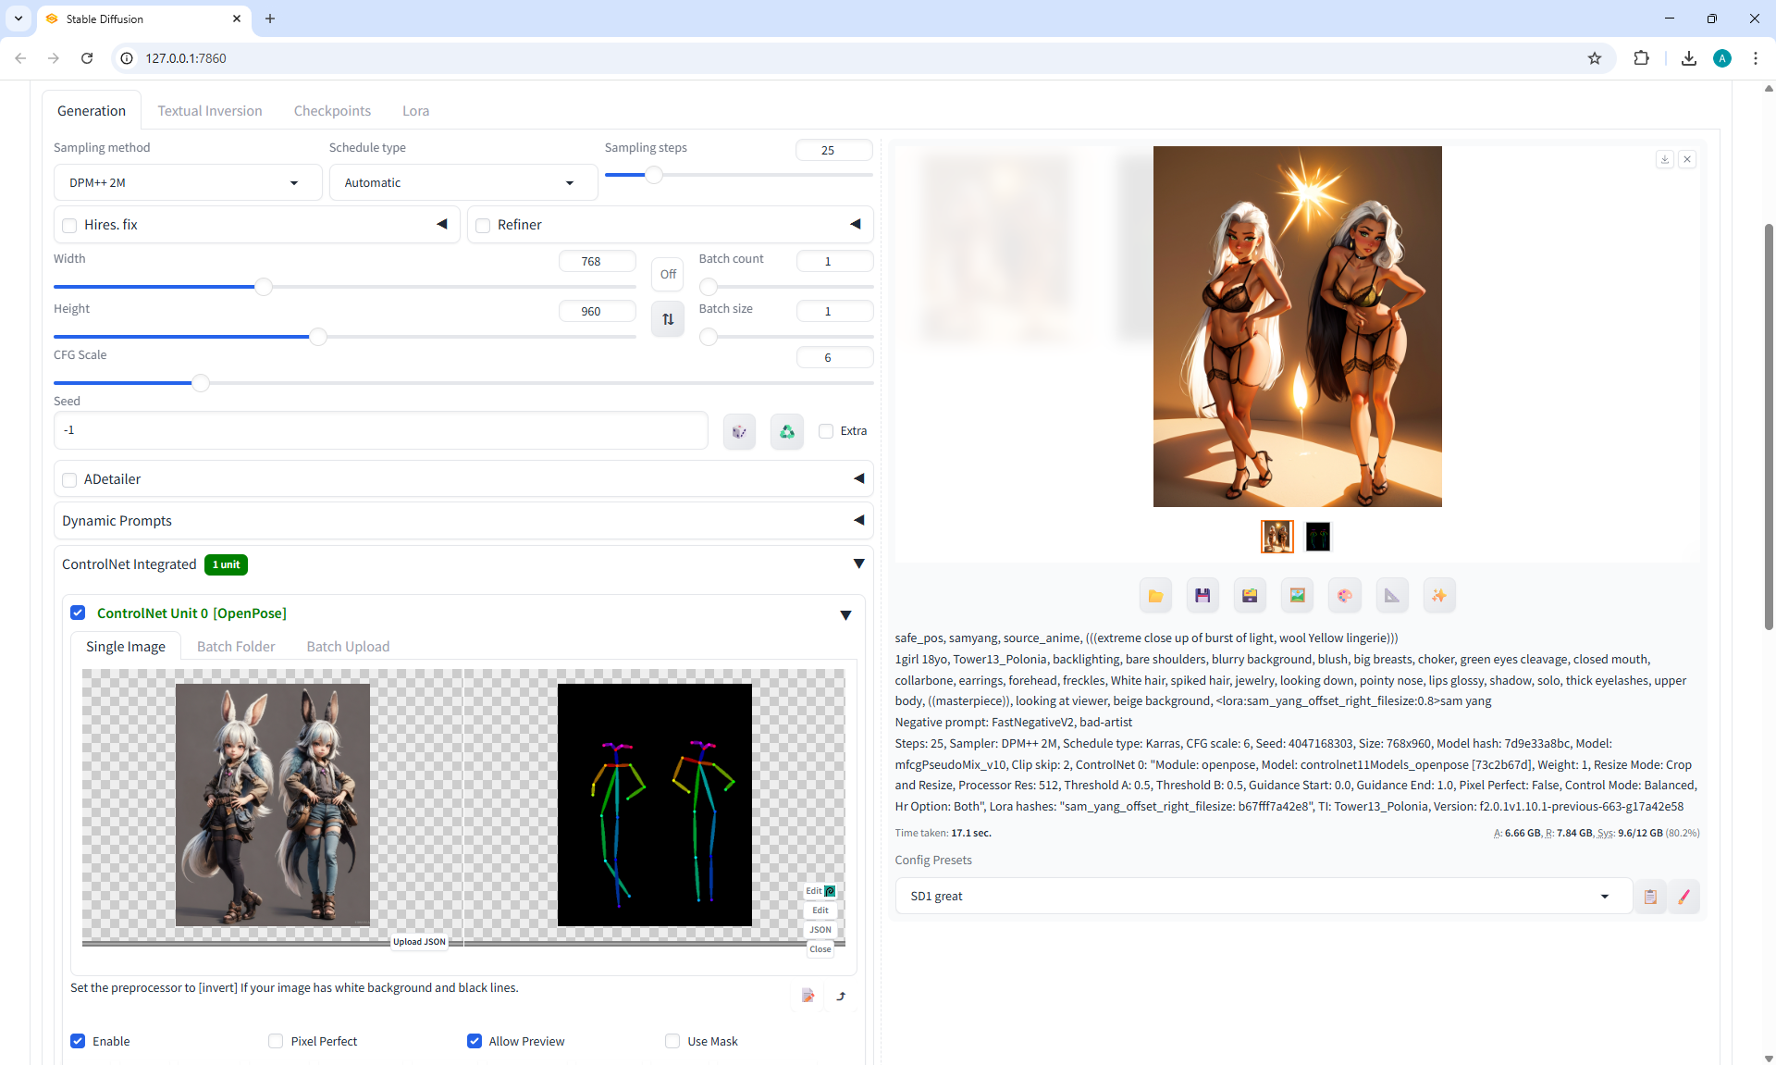
Task: Click the CFG Scale slider handle
Action: 200,382
